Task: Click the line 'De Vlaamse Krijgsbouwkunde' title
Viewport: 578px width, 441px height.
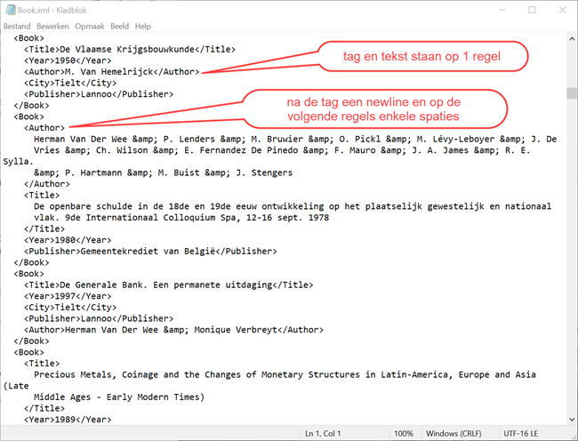Action: (130, 50)
